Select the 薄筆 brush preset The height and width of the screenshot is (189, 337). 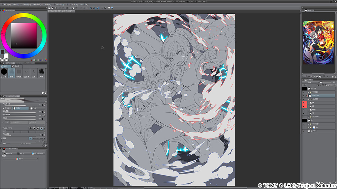pyautogui.click(x=41, y=73)
